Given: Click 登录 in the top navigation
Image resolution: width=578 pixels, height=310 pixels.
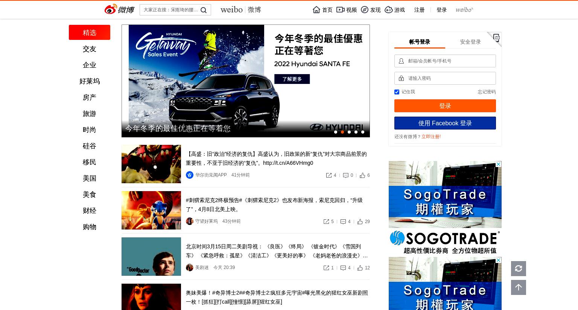Looking at the screenshot, I should click(x=441, y=10).
